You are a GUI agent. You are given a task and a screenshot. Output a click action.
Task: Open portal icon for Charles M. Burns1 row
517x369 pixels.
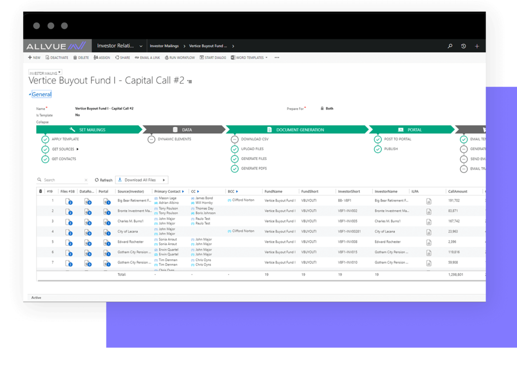tap(107, 222)
